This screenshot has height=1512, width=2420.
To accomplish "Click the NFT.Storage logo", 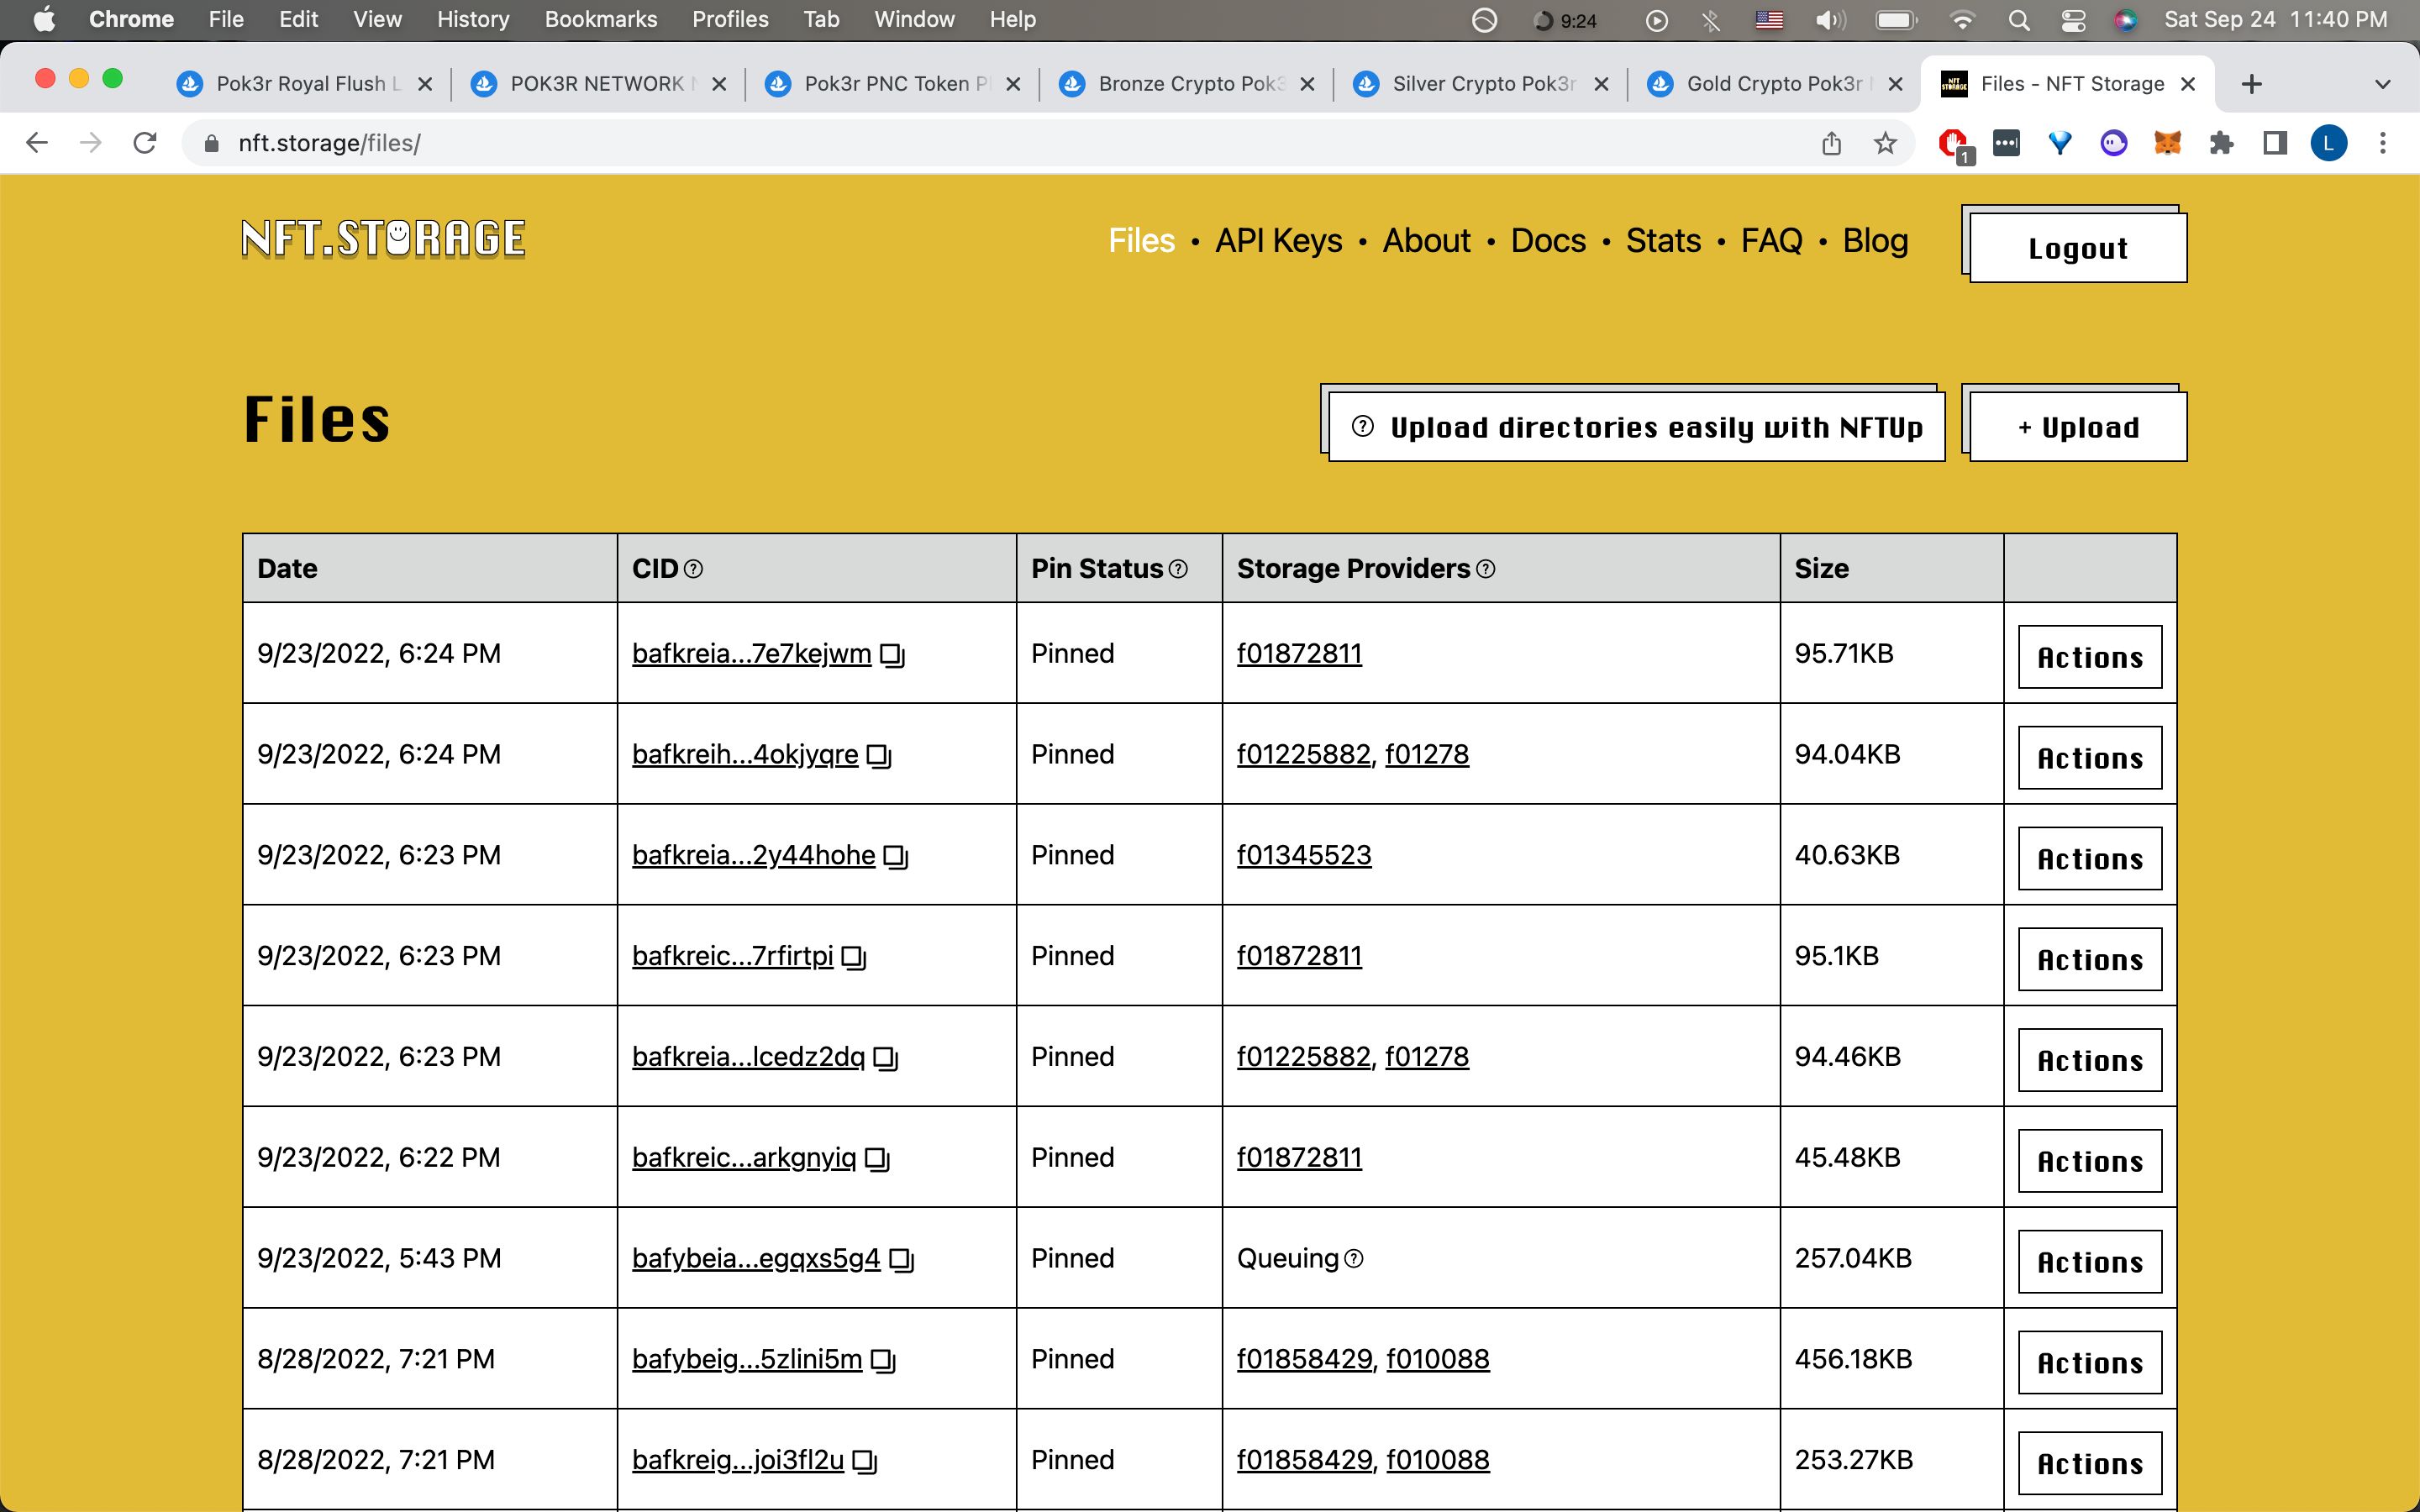I will tap(384, 239).
